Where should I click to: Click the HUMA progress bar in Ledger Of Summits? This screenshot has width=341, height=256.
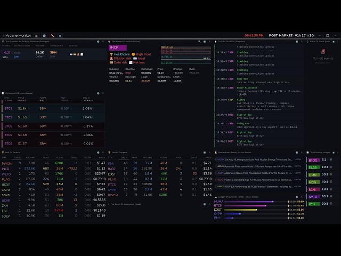click(x=256, y=202)
